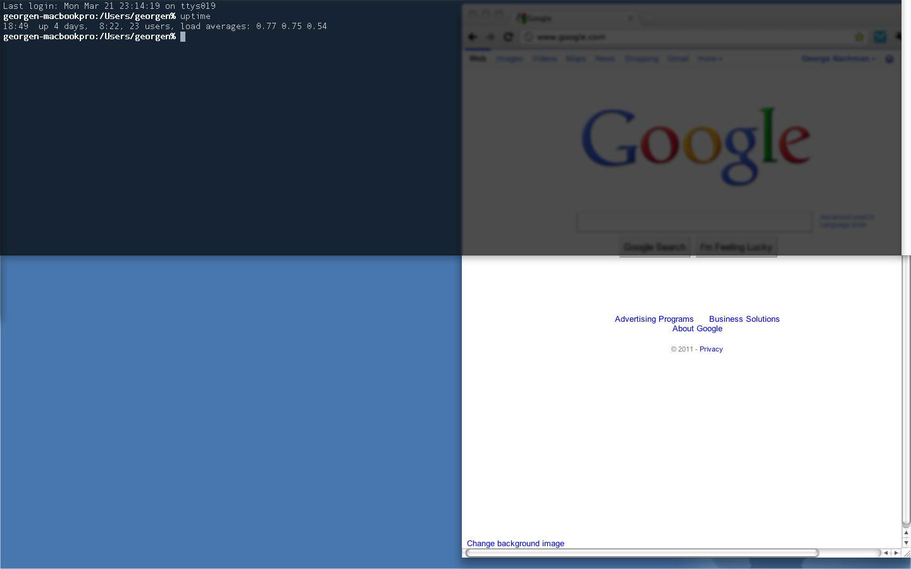Open Gmail from the Google navigation bar
This screenshot has height=569, width=911.
pyautogui.click(x=678, y=59)
